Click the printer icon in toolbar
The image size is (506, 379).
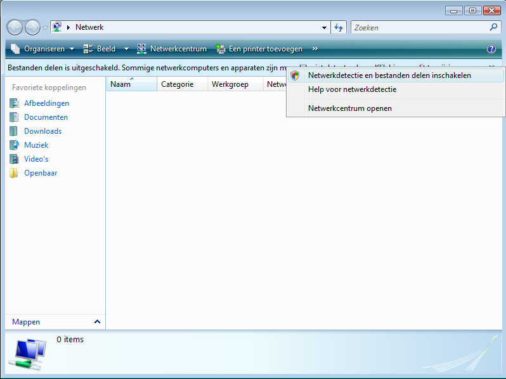click(x=221, y=49)
